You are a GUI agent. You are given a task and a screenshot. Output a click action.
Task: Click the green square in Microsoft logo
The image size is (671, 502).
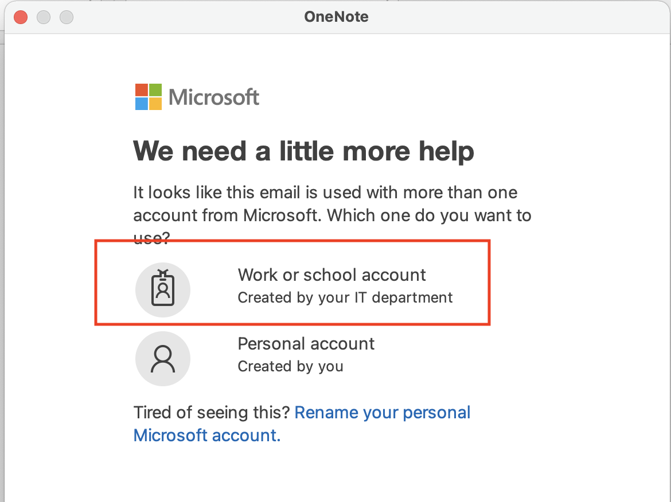click(155, 90)
